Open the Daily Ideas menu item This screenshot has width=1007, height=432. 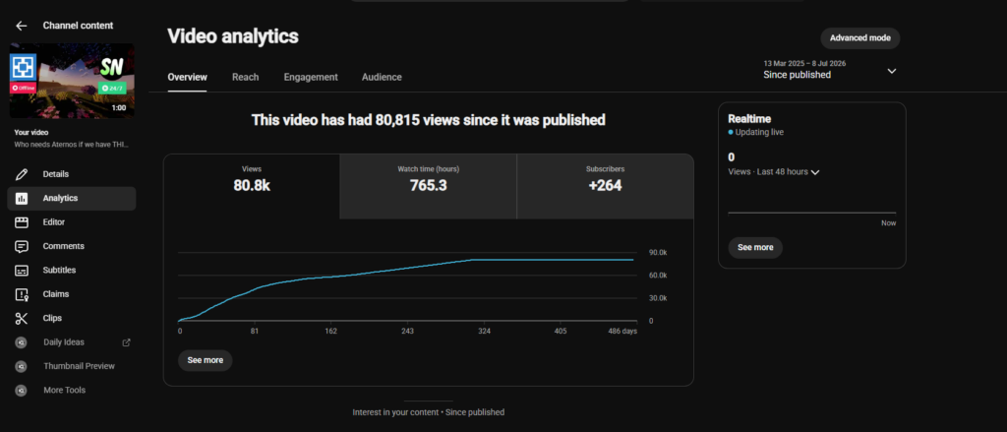[71, 342]
